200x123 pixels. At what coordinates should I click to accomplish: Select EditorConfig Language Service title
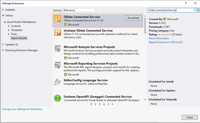point(86,80)
